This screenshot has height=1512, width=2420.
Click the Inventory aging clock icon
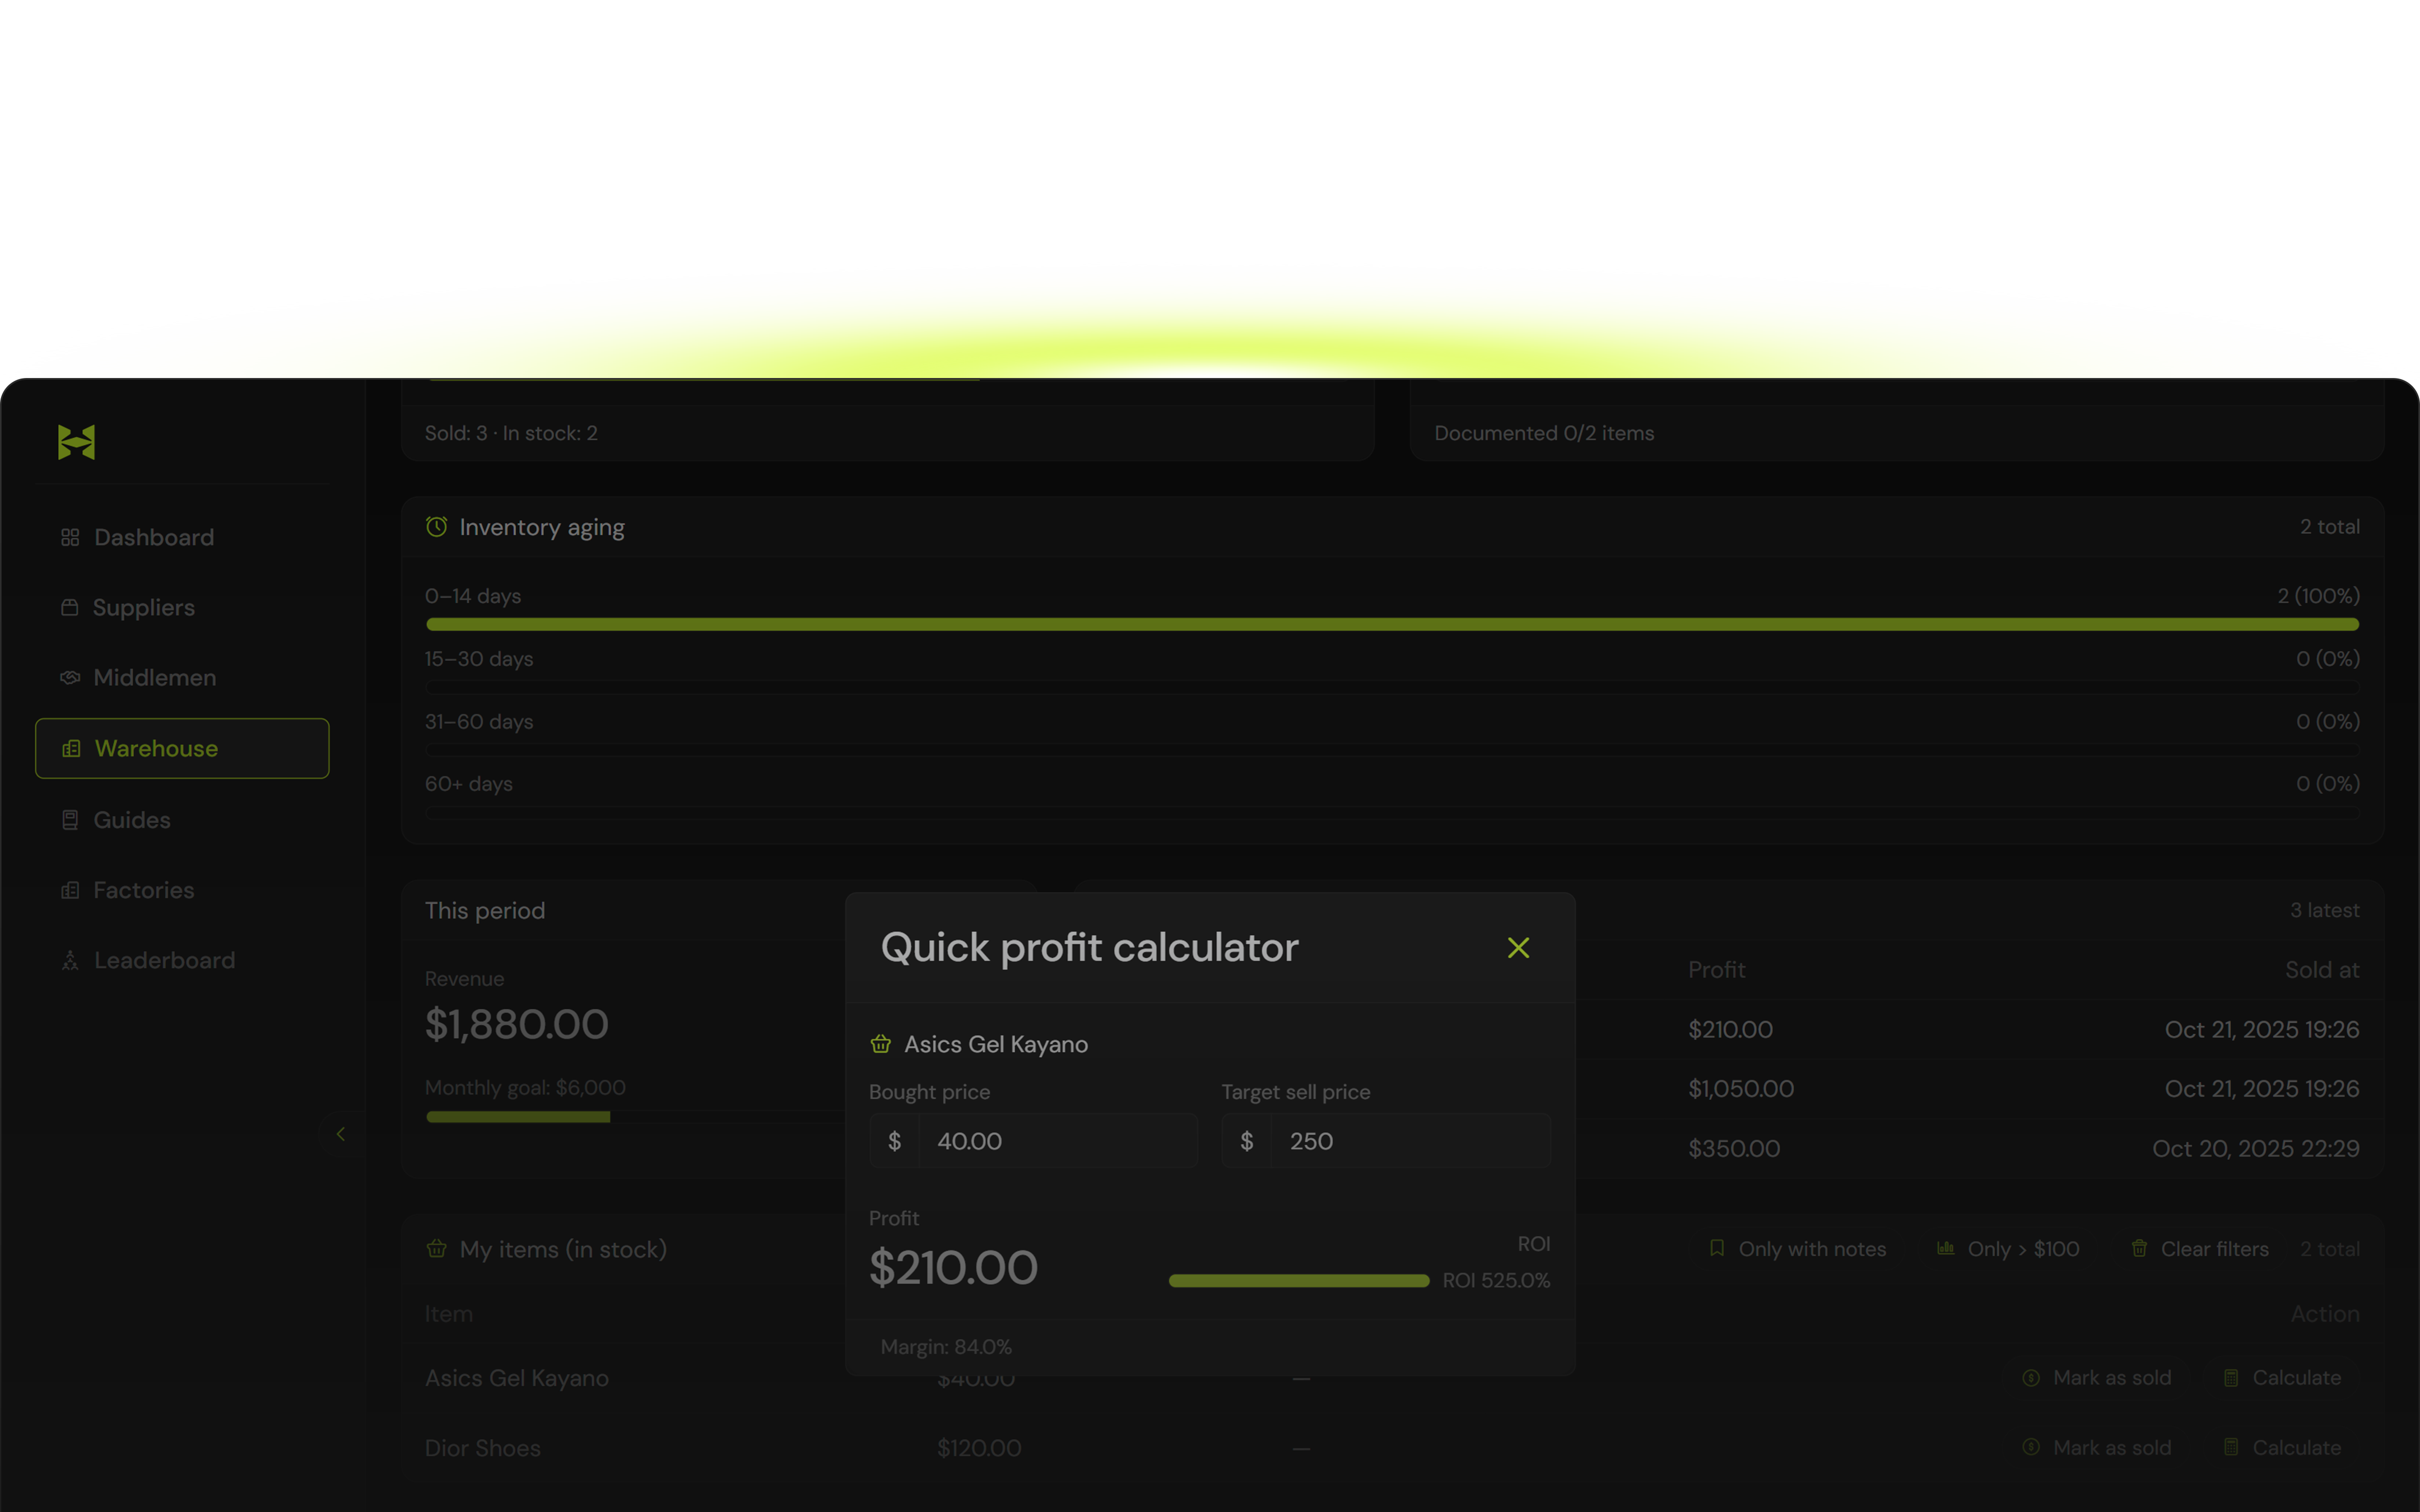[437, 527]
